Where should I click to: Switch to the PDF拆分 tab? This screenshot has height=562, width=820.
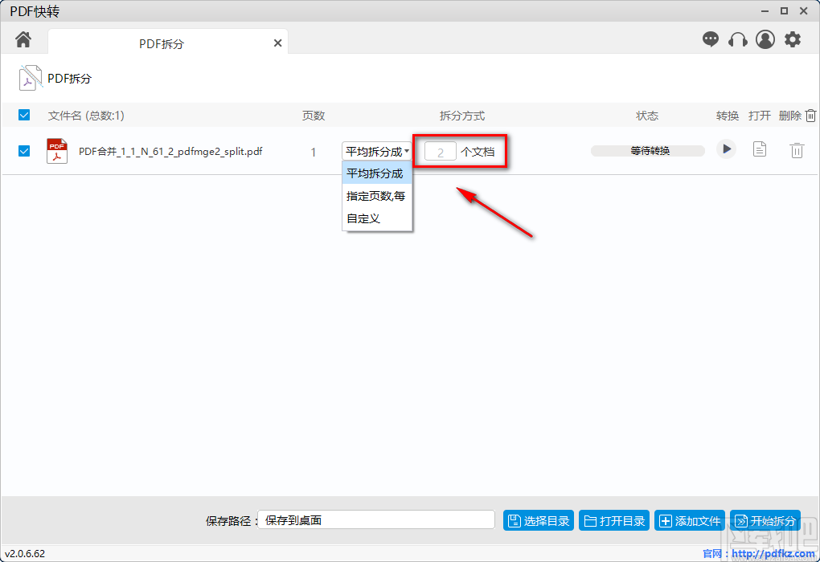point(161,43)
